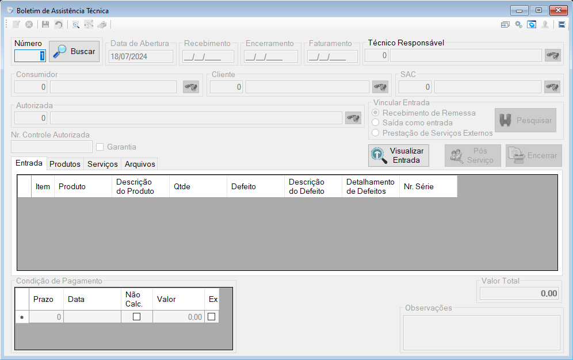Click into the Número input field

pyautogui.click(x=30, y=56)
